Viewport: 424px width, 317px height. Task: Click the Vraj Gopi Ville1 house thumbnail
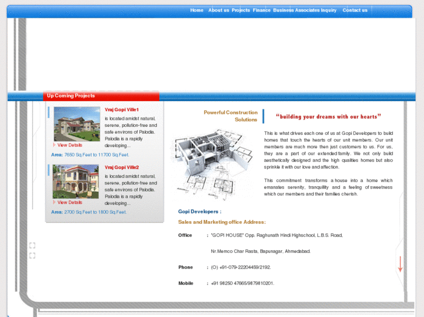pyautogui.click(x=77, y=124)
